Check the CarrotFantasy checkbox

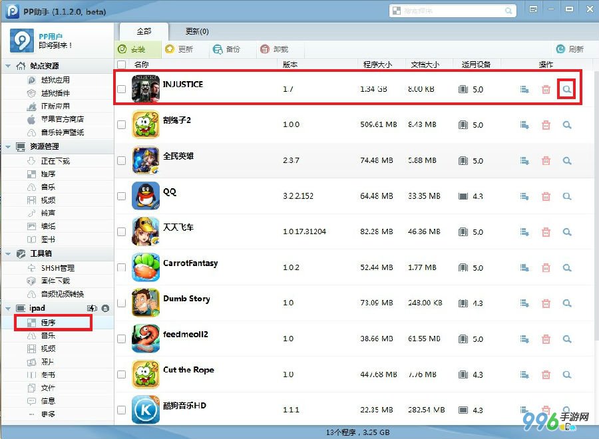122,267
